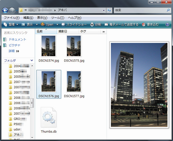Select the DSCN1577.jpg thumbnail
173x141 pixels.
coord(74,81)
